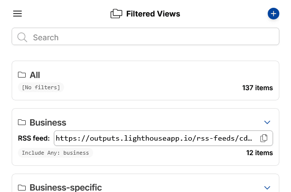Click the blue plus add button
Viewport: 291px width, 192px height.
click(x=274, y=14)
